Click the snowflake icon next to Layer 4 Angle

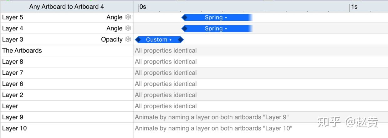tap(128, 28)
